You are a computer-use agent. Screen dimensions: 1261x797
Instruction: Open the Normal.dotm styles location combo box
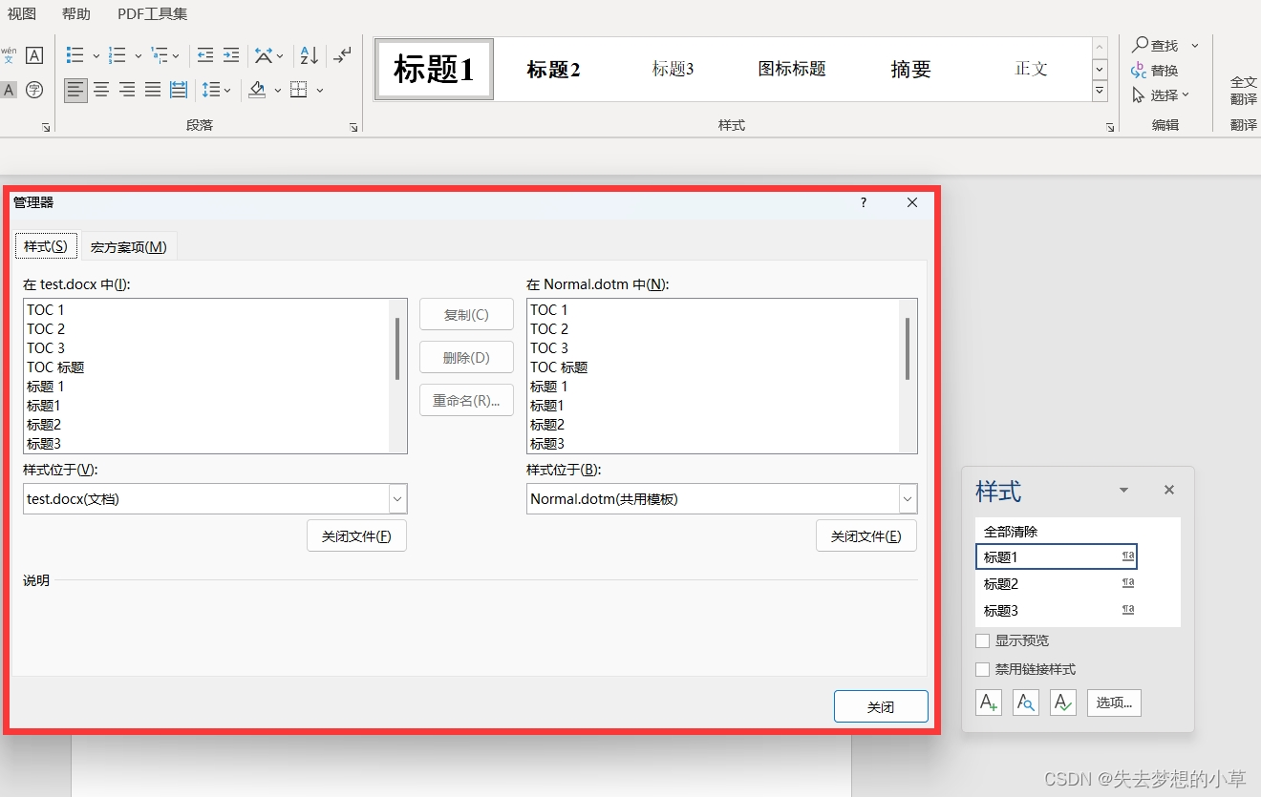721,498
